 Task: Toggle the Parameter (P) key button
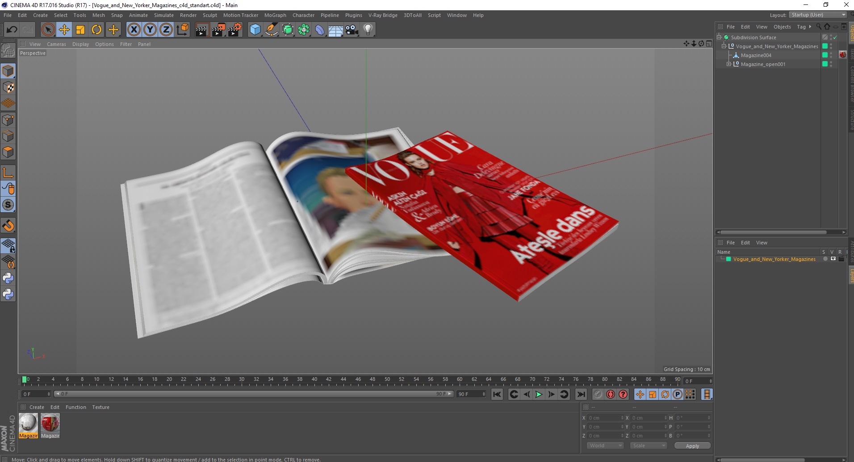pos(678,394)
